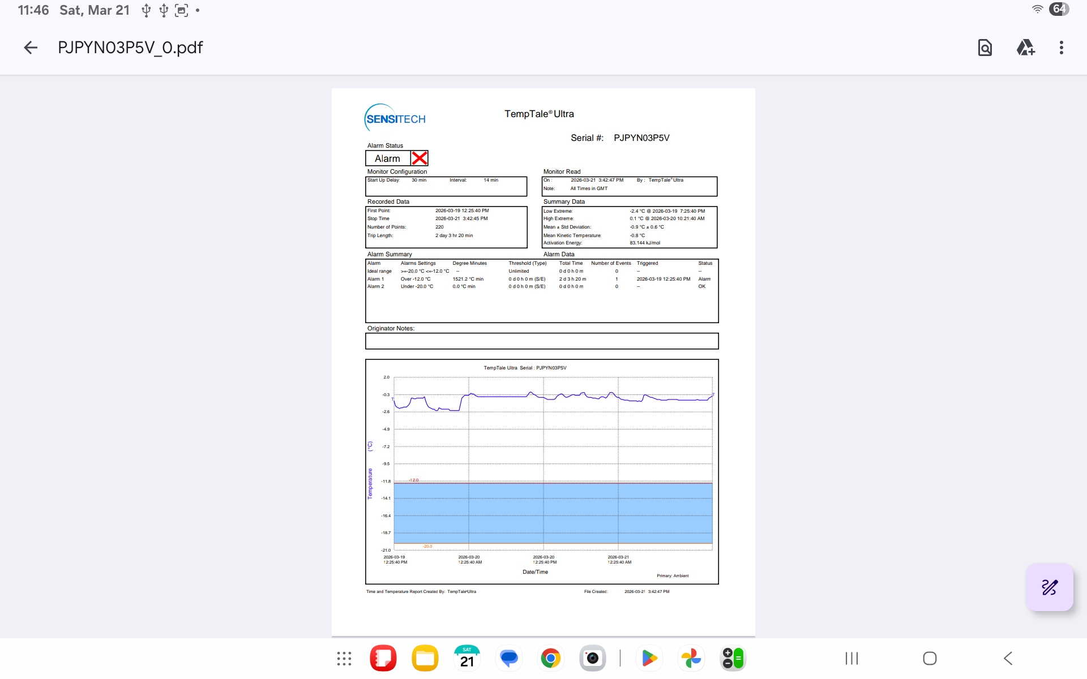
Task: Tap the back arrow to exit PDF
Action: (31, 48)
